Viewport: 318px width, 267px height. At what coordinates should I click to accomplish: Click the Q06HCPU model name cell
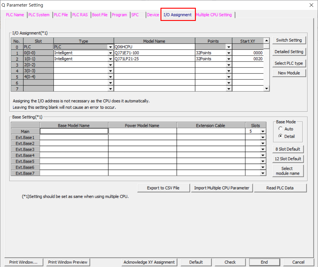pyautogui.click(x=155, y=47)
